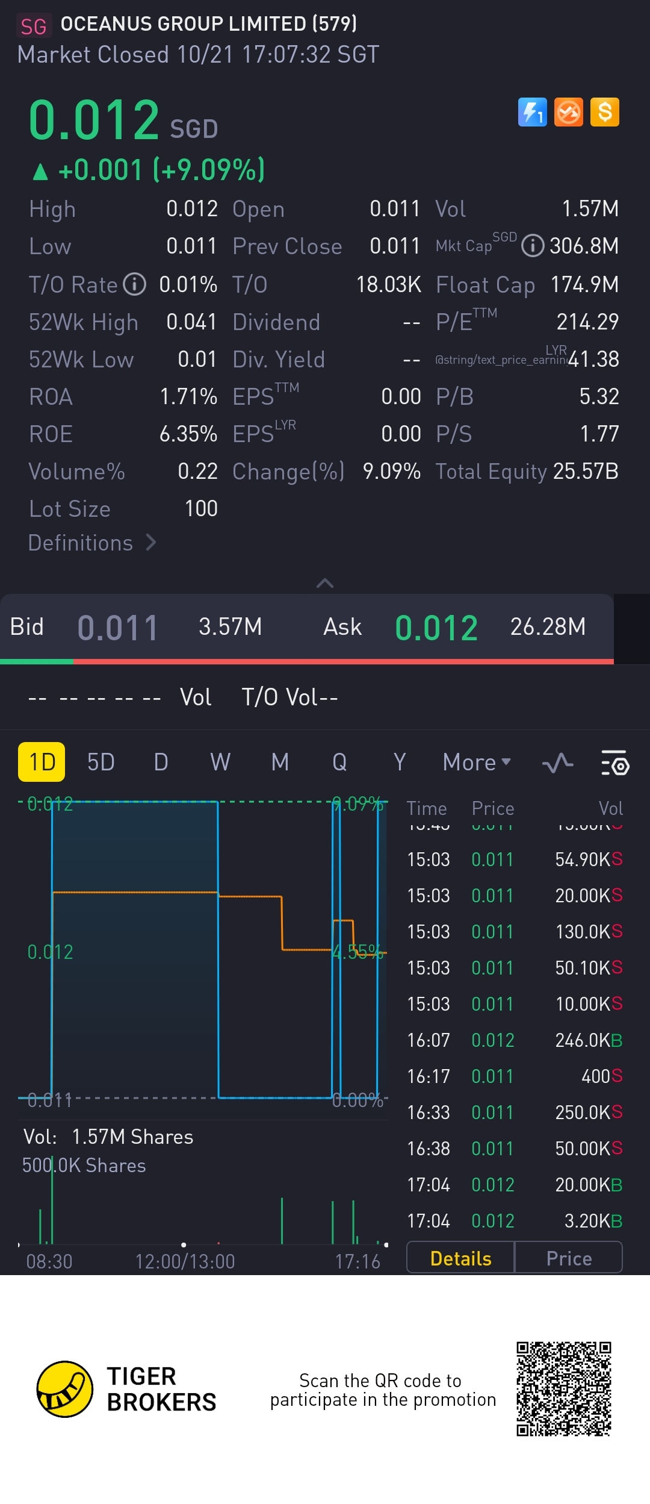This screenshot has width=650, height=1504.
Task: Tap the current price 0.012 SGD
Action: (x=123, y=120)
